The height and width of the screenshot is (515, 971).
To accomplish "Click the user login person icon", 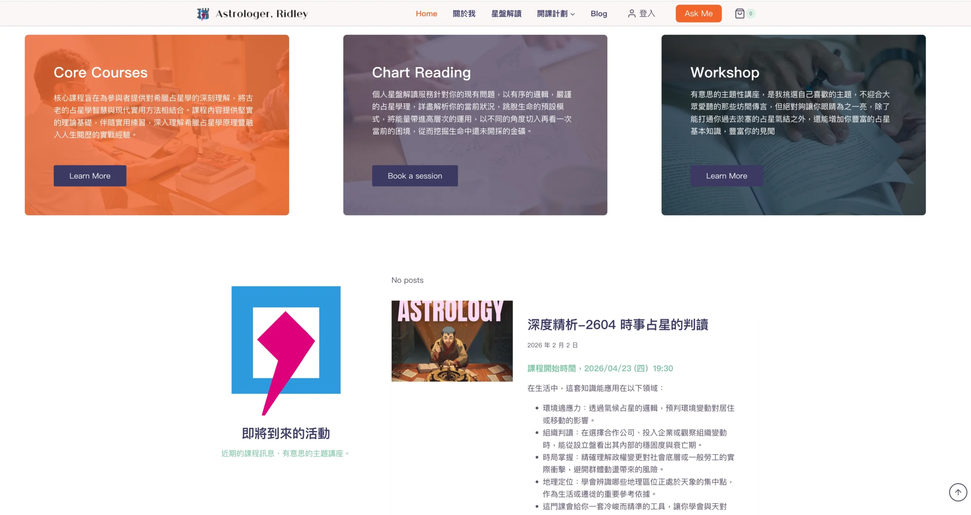I will pos(632,14).
